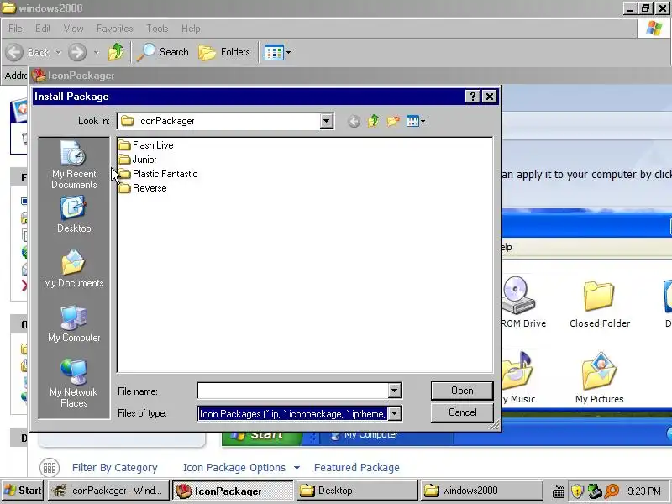Open Forward history dropdown arrow
Viewport: 672px width, 504px height.
click(97, 52)
